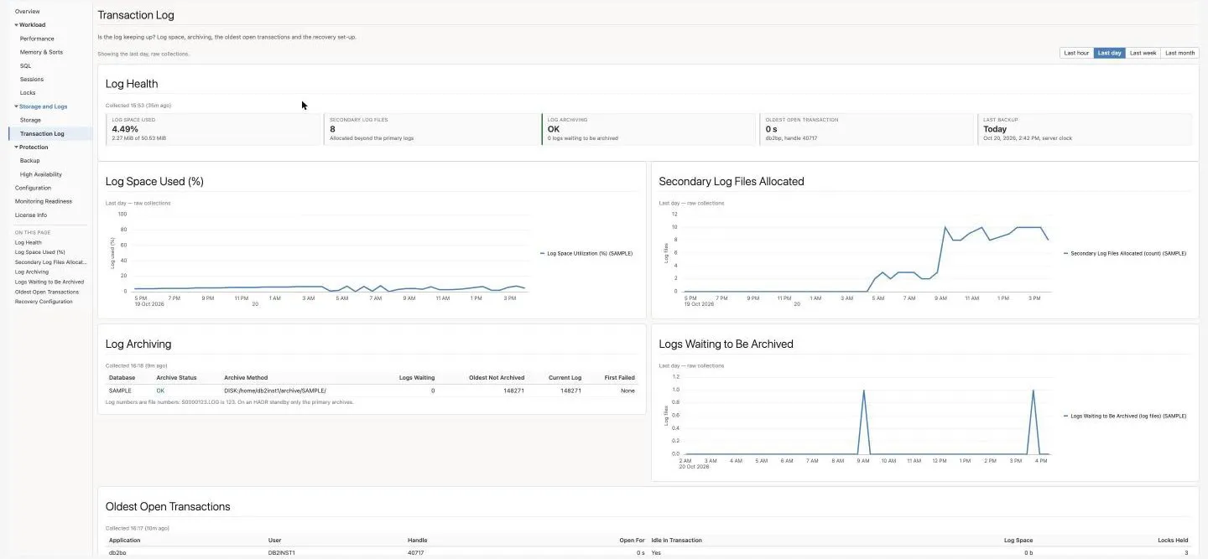Jump to Log Archiving anchor link
Image resolution: width=1208 pixels, height=559 pixels.
(32, 272)
